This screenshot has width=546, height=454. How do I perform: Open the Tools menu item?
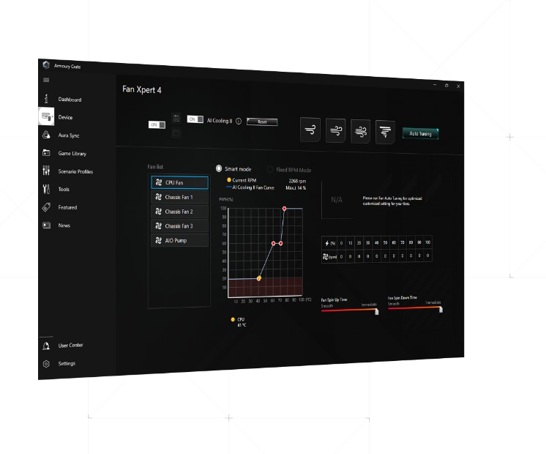tap(46, 190)
